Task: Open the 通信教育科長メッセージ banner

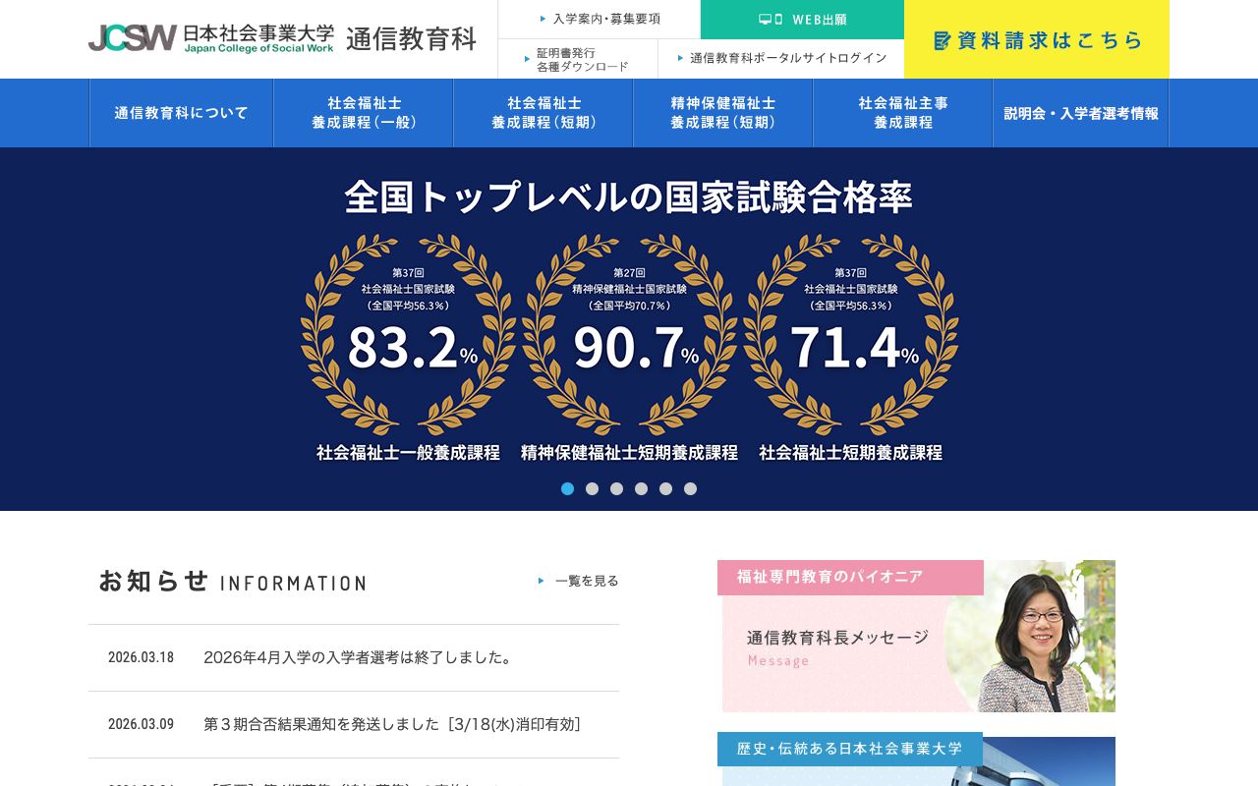Action: (x=835, y=637)
